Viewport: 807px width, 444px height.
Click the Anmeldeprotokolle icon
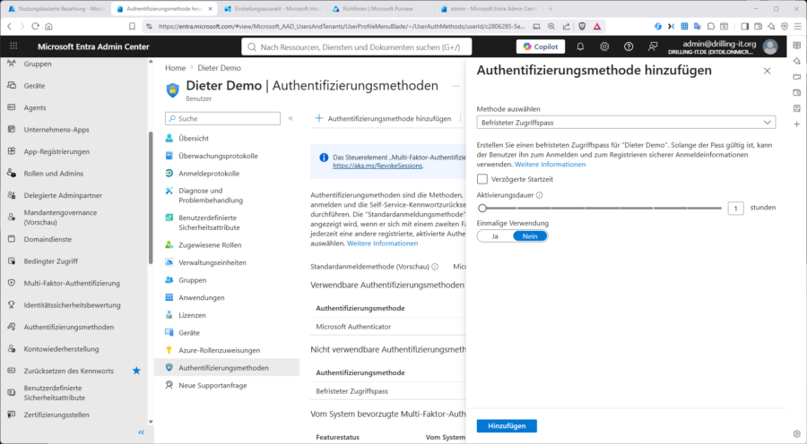tap(169, 173)
